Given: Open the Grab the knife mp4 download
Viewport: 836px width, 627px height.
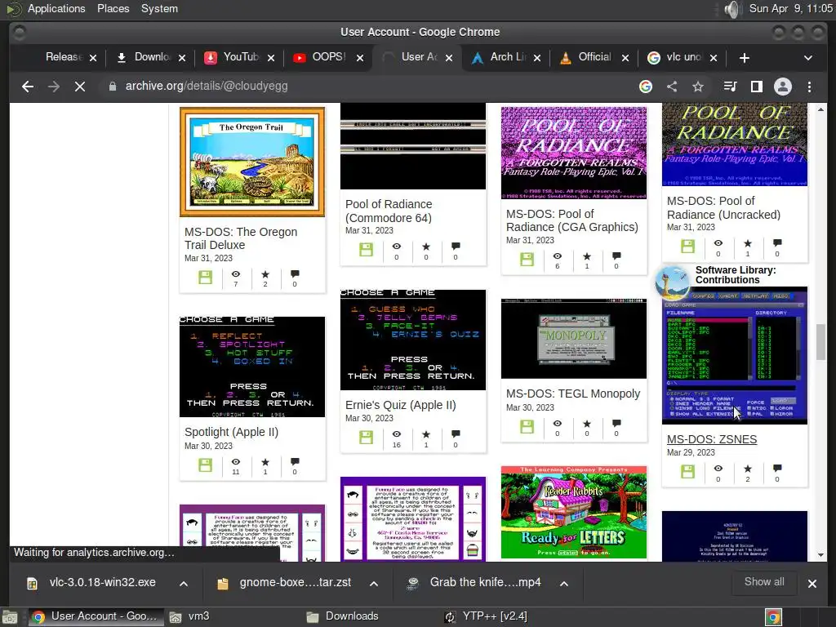Looking at the screenshot, I should point(476,583).
